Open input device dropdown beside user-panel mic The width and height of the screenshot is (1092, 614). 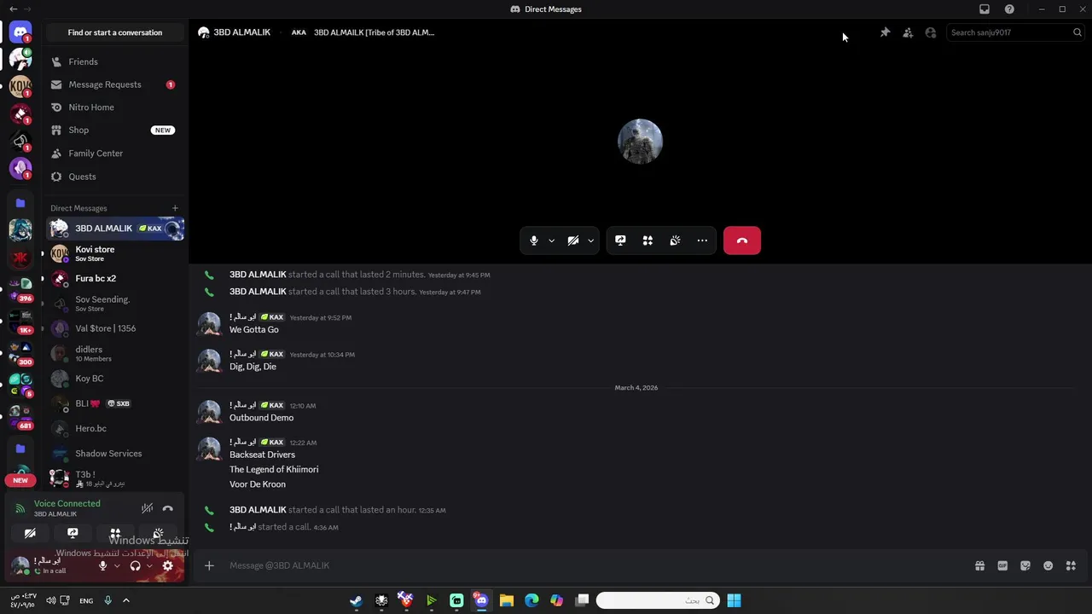click(117, 565)
